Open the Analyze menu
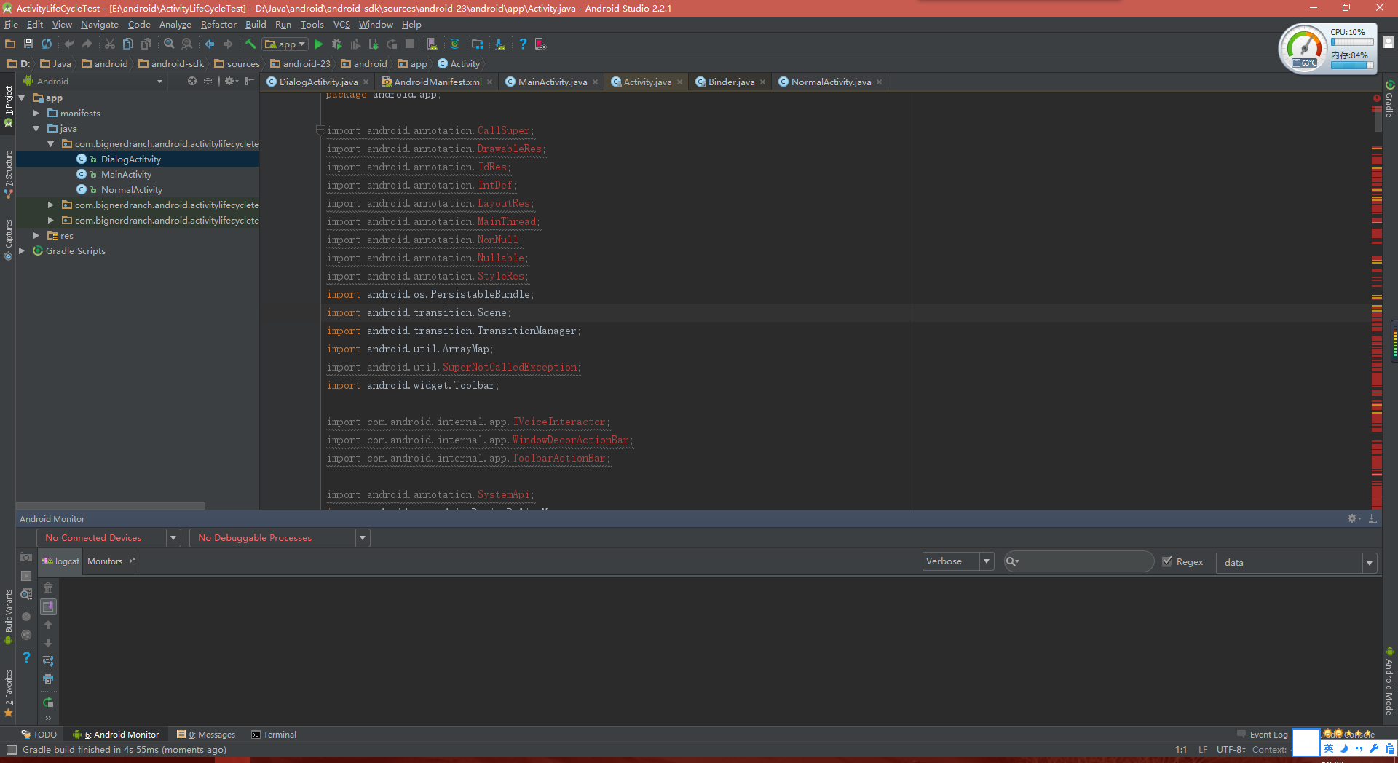1398x763 pixels. [x=175, y=25]
